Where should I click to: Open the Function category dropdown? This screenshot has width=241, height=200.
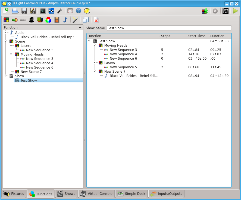pos(80,27)
